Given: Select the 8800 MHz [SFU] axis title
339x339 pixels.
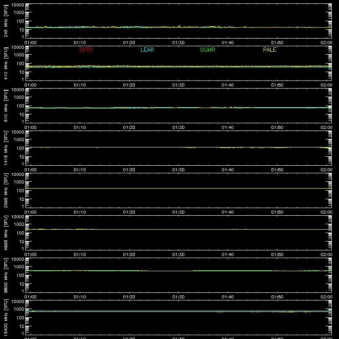Looking at the screenshot, I should coord(6,275).
